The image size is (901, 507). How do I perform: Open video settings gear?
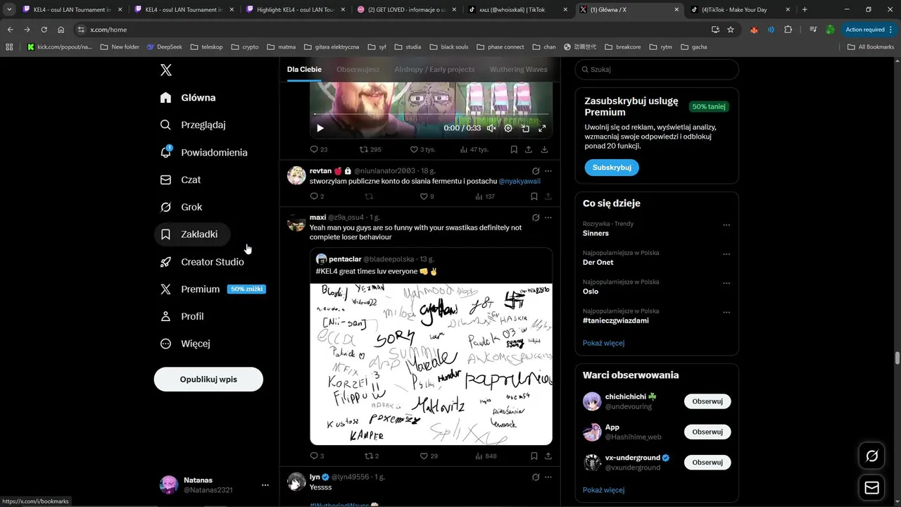(508, 128)
